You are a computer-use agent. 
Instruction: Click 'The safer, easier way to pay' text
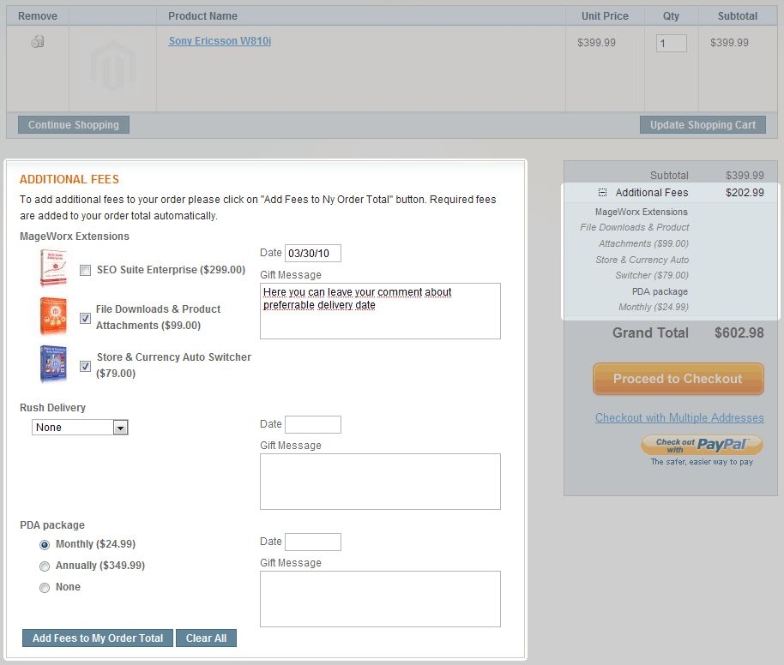coord(702,462)
